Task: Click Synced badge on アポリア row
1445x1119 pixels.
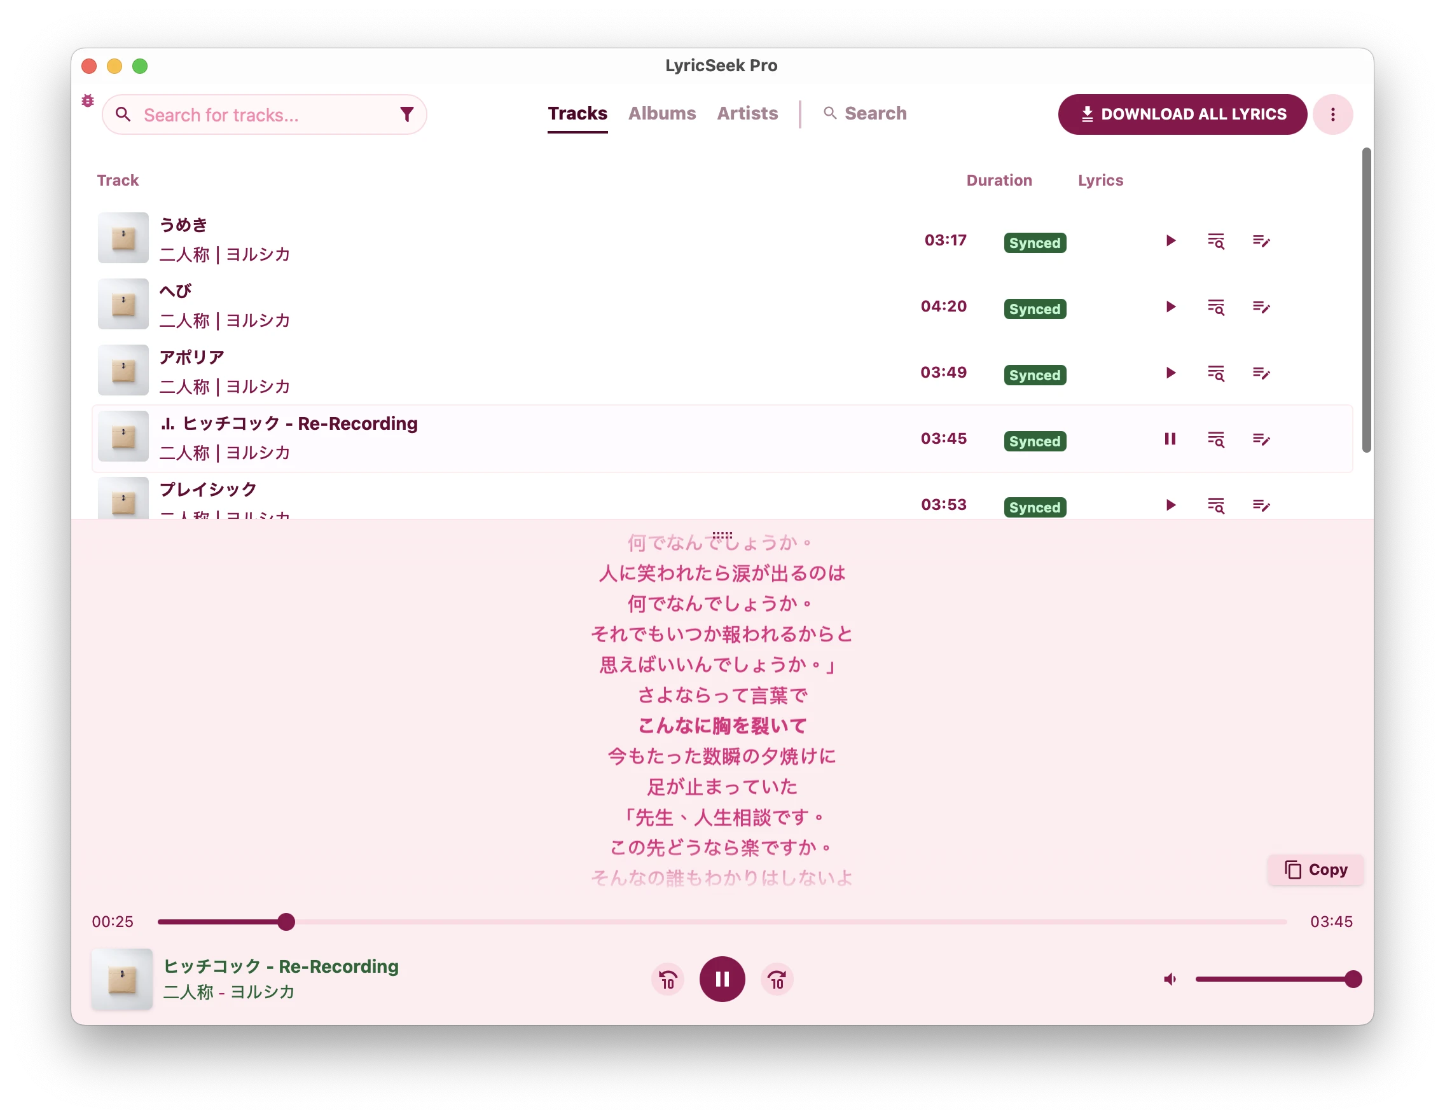Action: click(x=1035, y=375)
